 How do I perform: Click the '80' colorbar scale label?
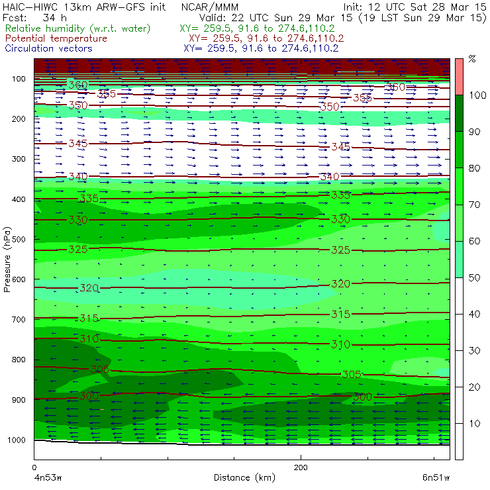tap(475, 168)
